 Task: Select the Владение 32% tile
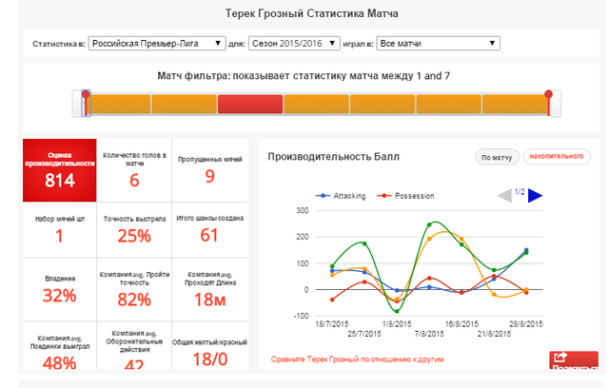tap(59, 289)
